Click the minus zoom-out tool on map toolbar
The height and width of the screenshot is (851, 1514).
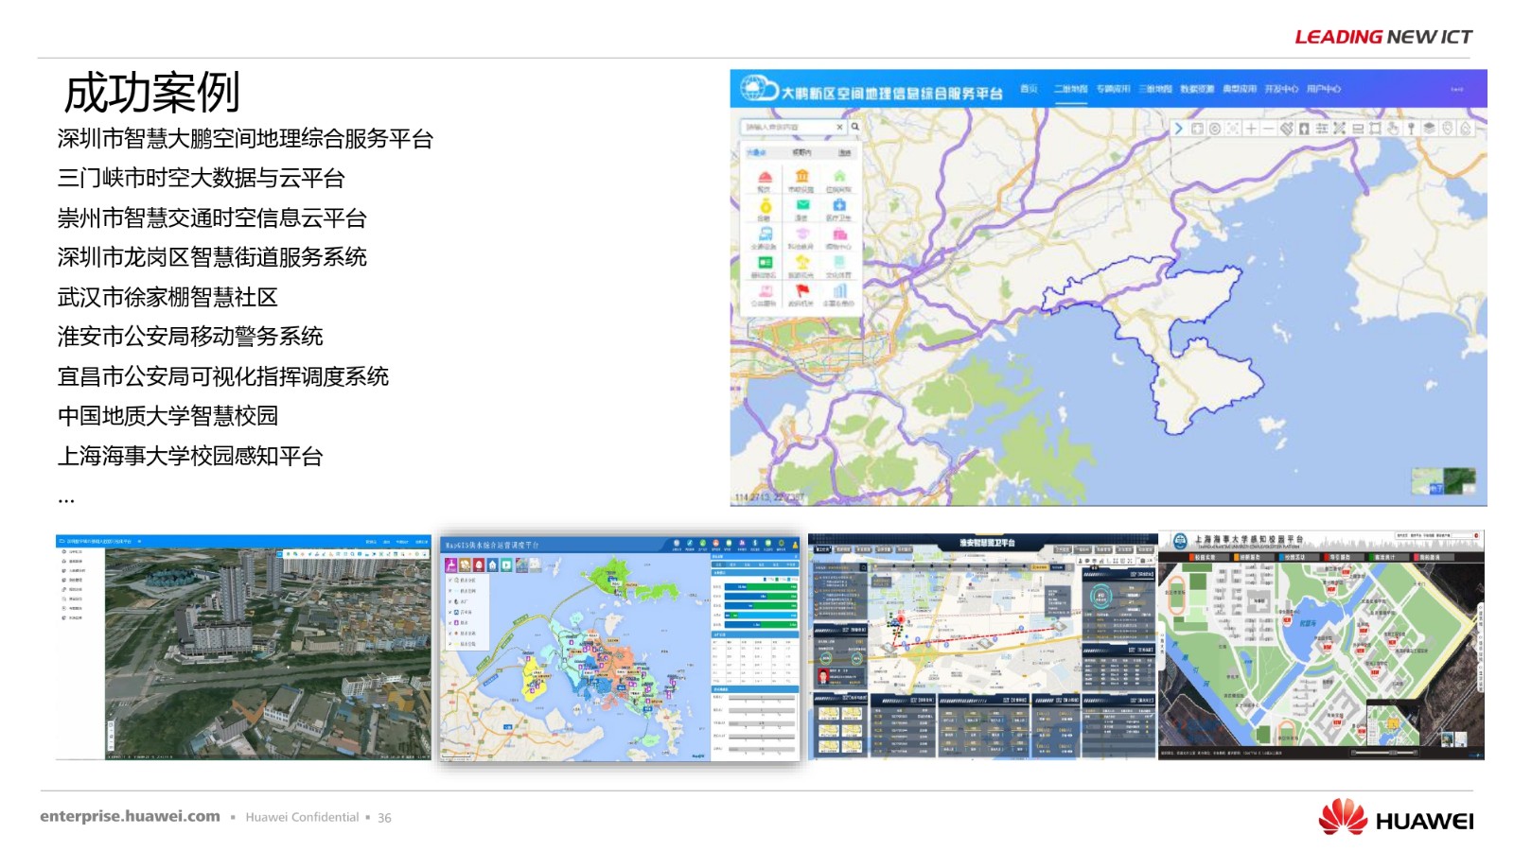coord(1268,129)
